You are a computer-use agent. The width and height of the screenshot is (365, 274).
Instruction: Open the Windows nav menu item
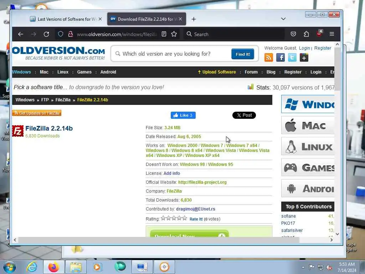tap(21, 72)
